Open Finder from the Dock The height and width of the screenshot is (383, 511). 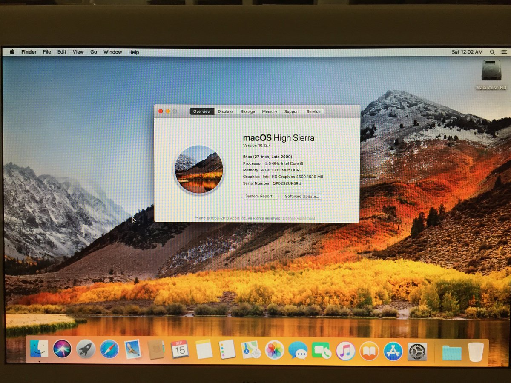tap(39, 349)
